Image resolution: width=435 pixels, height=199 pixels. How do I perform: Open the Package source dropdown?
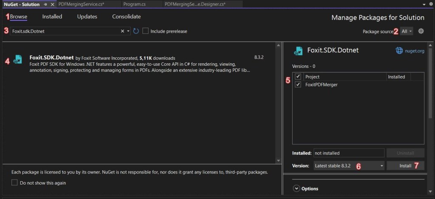coord(407,31)
